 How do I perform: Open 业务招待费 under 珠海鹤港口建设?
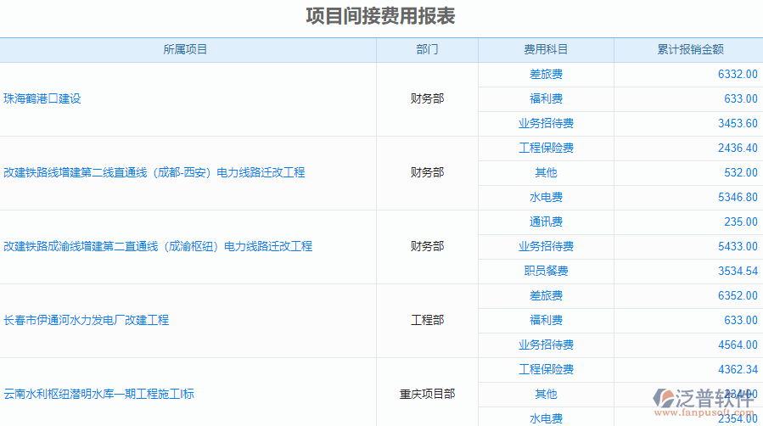(x=546, y=124)
